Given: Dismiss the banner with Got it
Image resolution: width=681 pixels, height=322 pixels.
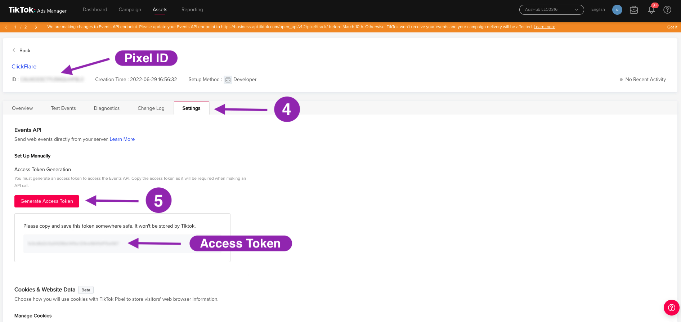Looking at the screenshot, I should 672,27.
